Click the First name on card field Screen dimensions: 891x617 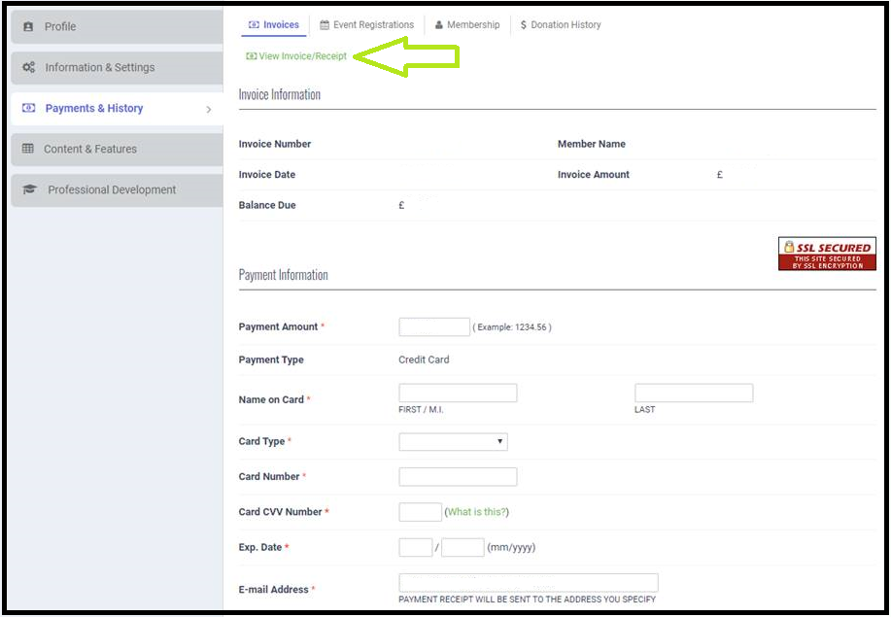[458, 394]
